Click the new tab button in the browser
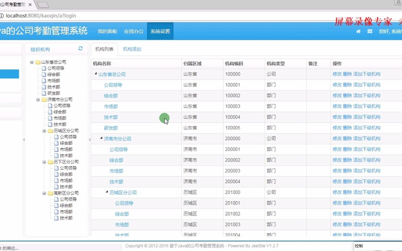 pyautogui.click(x=43, y=5)
